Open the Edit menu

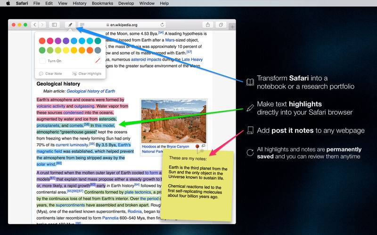click(49, 3)
